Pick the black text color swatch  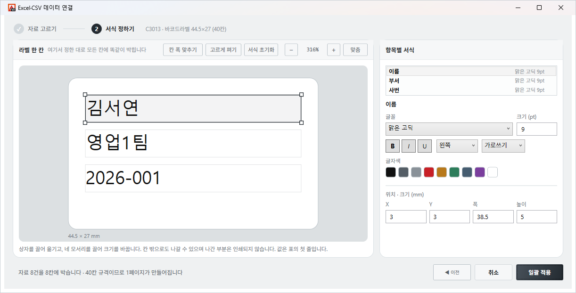click(391, 172)
